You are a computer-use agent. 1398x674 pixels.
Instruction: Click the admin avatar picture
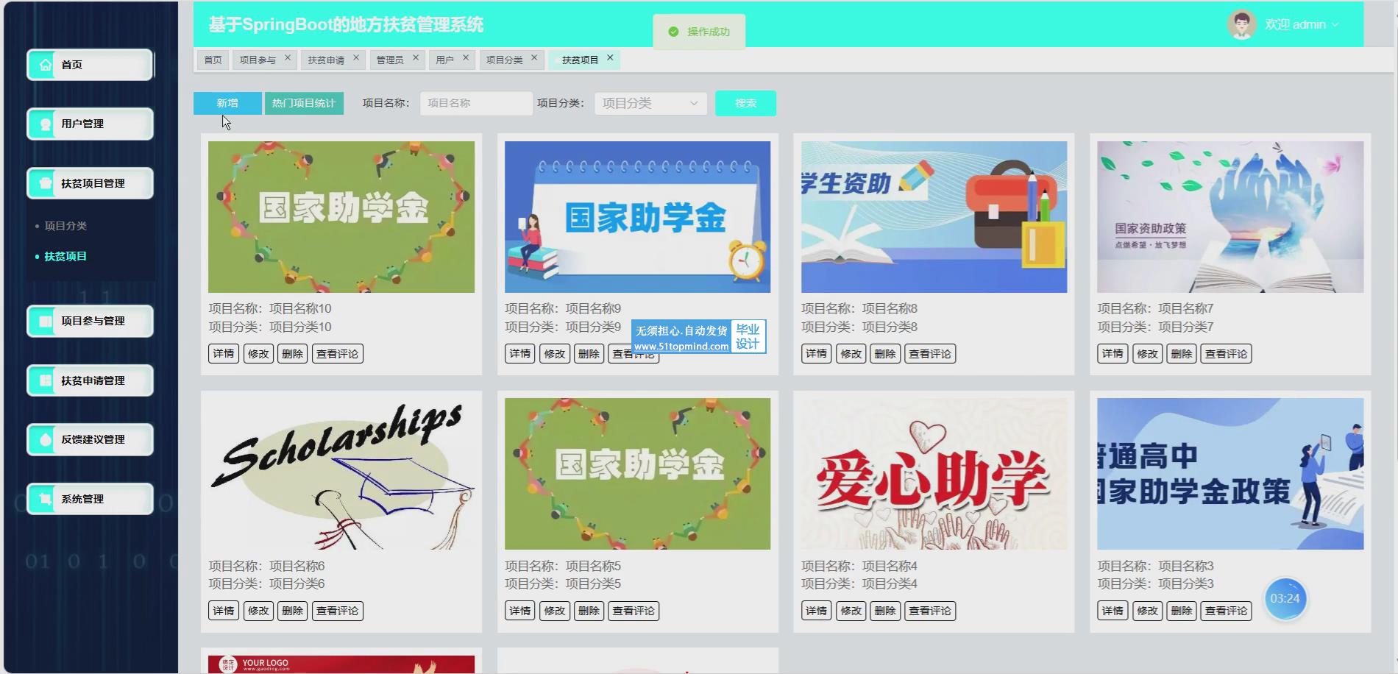click(1241, 24)
